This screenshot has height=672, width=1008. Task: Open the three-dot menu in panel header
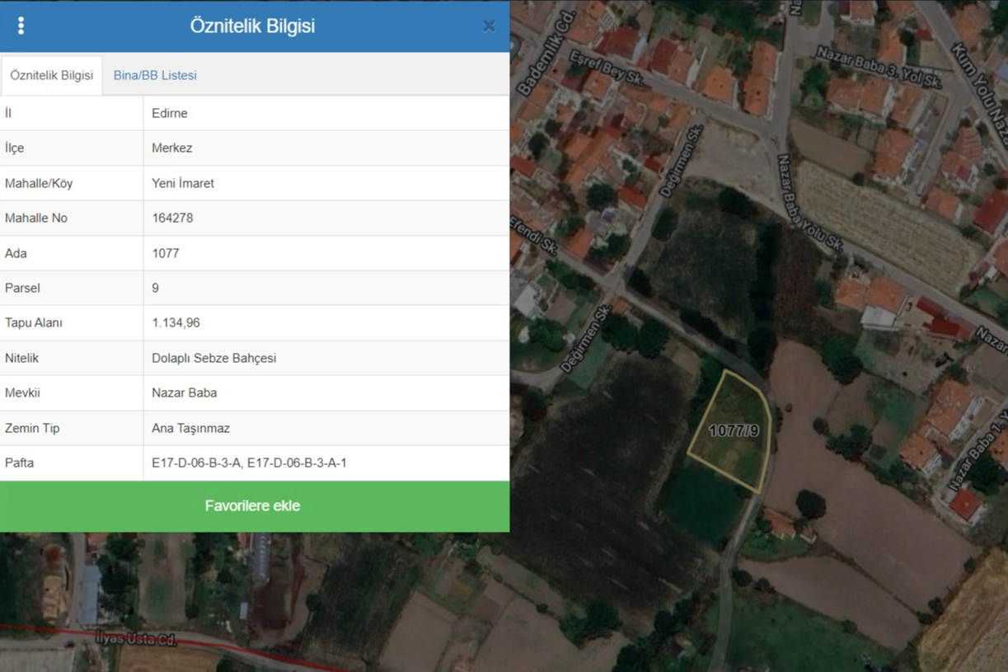click(x=21, y=26)
